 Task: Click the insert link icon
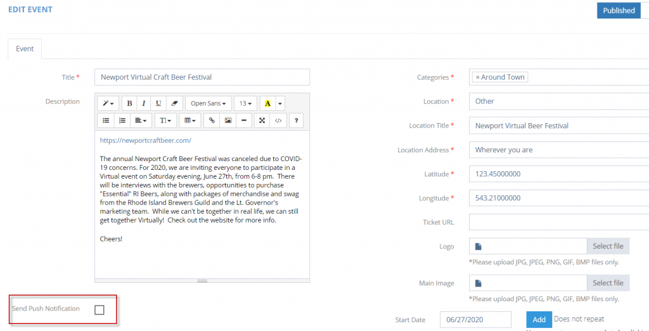pos(212,120)
